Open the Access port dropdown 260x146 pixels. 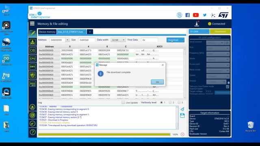(x=218, y=65)
